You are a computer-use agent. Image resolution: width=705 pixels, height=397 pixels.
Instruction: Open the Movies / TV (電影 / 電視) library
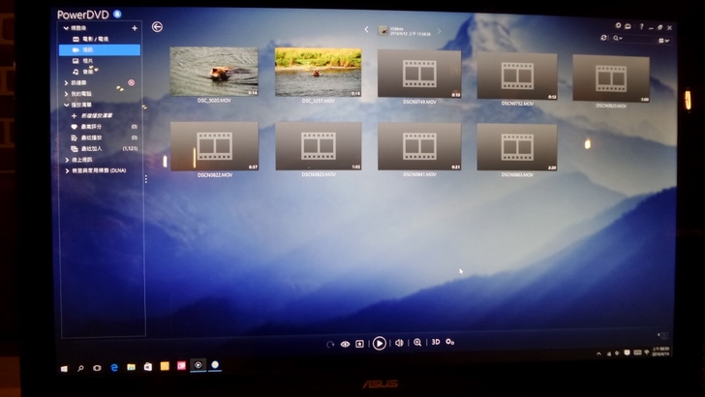tap(91, 39)
